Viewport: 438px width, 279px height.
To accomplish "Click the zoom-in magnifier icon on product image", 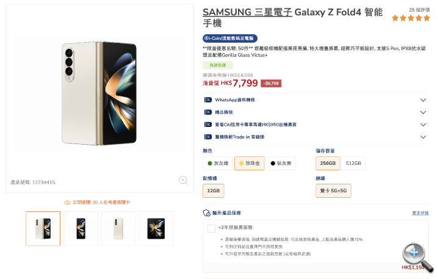I will (x=183, y=180).
